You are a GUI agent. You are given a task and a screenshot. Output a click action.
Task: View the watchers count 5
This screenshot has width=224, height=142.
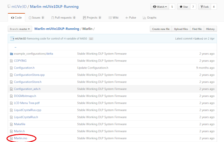pos(172,7)
